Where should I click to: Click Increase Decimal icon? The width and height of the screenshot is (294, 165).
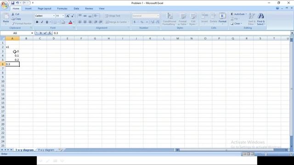[x=153, y=22]
